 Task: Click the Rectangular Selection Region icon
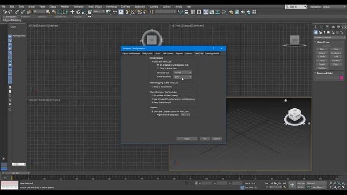(x=60, y=12)
